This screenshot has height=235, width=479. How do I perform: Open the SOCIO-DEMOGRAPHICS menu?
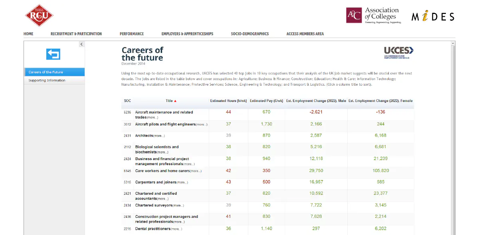250,34
